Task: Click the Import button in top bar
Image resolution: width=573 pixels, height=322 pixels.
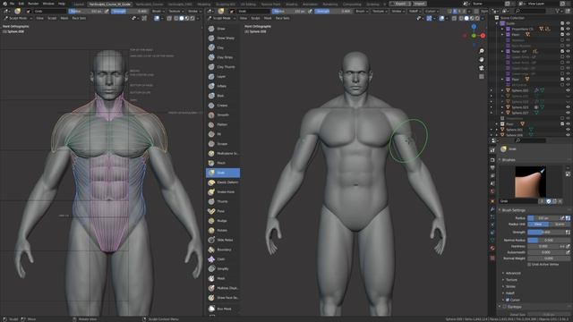Action: (420, 4)
